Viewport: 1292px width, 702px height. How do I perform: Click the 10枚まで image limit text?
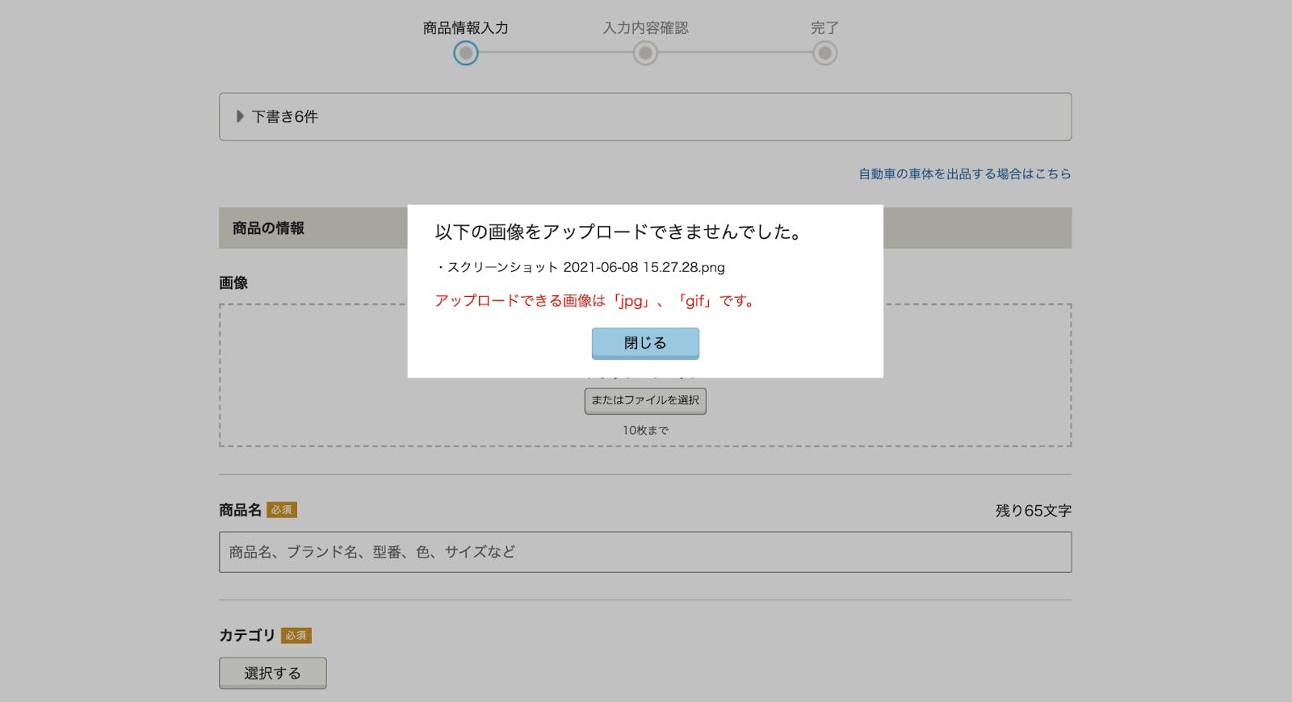point(645,430)
